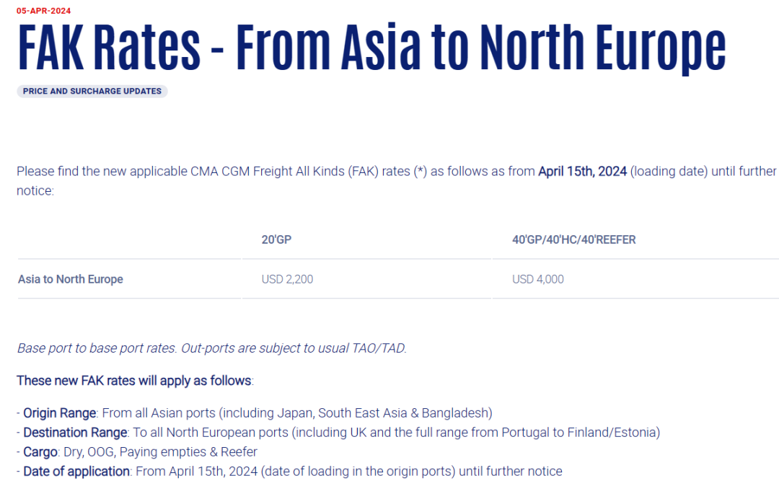Click the FAK Rates page heading
Viewport: 779px width, 486px height.
tap(371, 48)
